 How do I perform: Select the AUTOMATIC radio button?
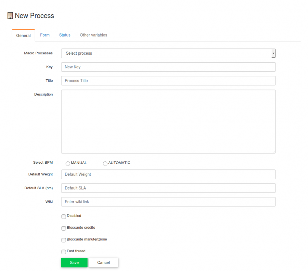105,164
